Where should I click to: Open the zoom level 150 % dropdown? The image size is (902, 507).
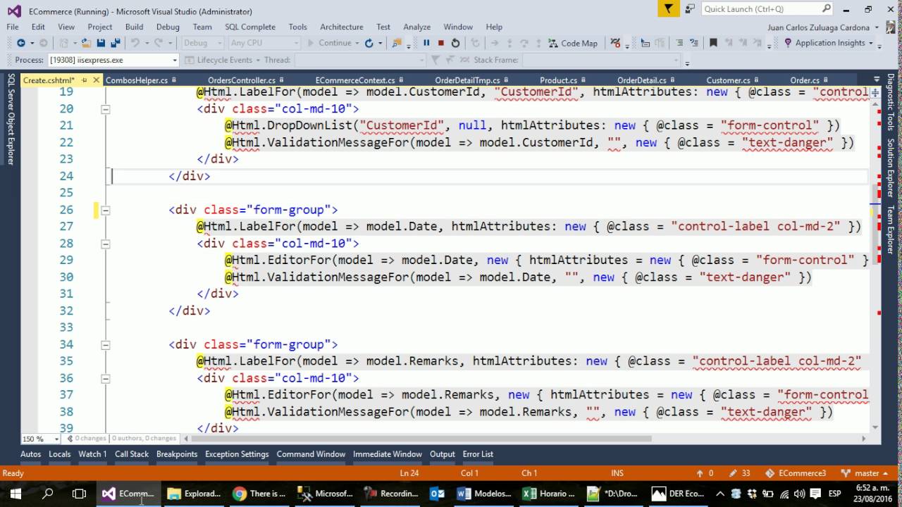tap(56, 439)
